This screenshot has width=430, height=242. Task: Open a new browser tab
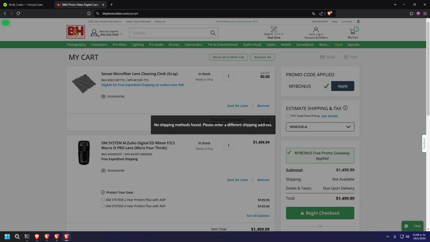(x=112, y=5)
